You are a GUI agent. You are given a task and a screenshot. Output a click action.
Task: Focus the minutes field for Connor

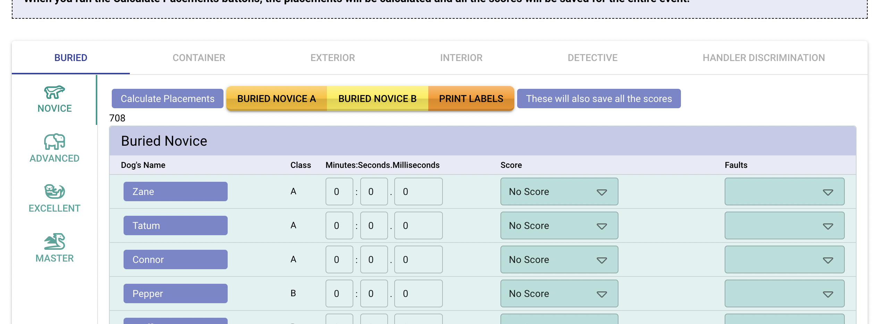click(x=339, y=259)
